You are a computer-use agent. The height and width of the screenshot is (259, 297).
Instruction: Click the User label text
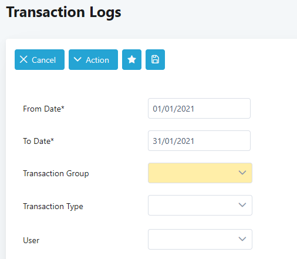(x=31, y=240)
